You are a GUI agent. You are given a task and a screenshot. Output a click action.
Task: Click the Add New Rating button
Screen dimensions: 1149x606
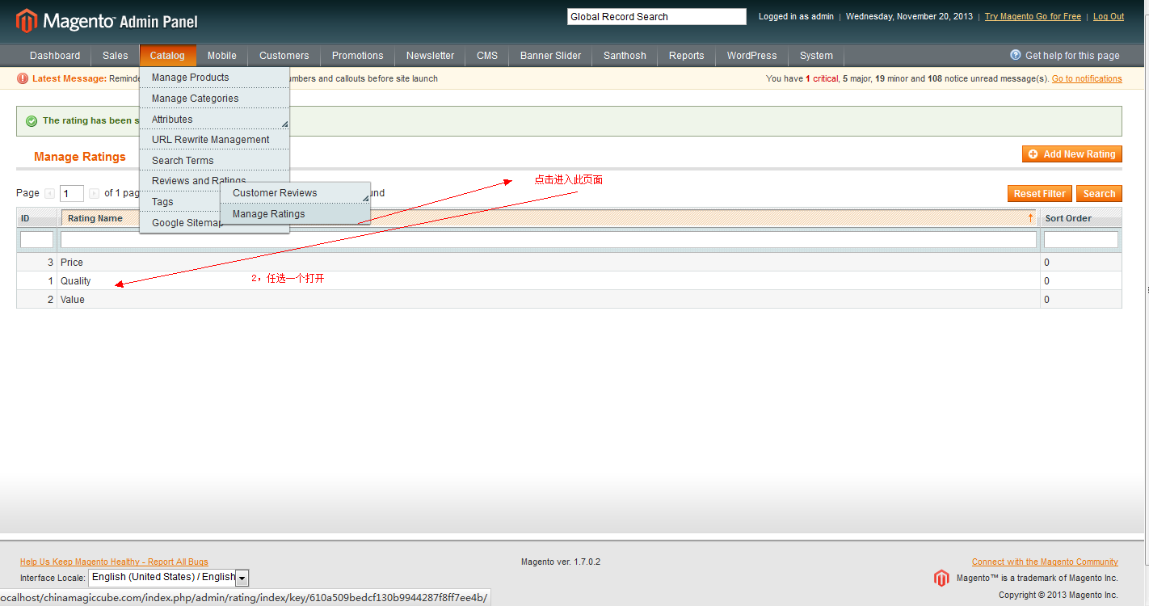coord(1071,154)
